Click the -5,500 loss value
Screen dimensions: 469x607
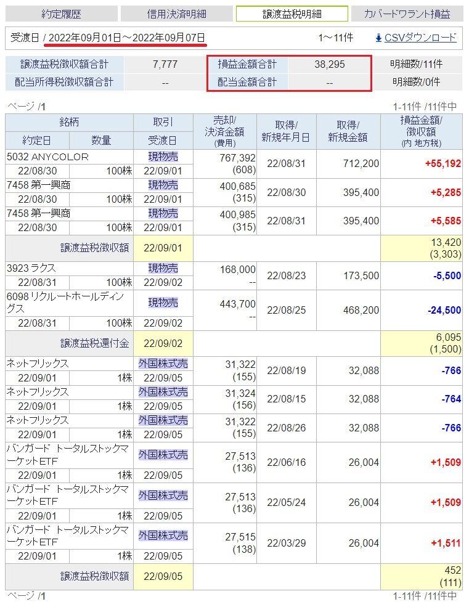click(x=447, y=275)
